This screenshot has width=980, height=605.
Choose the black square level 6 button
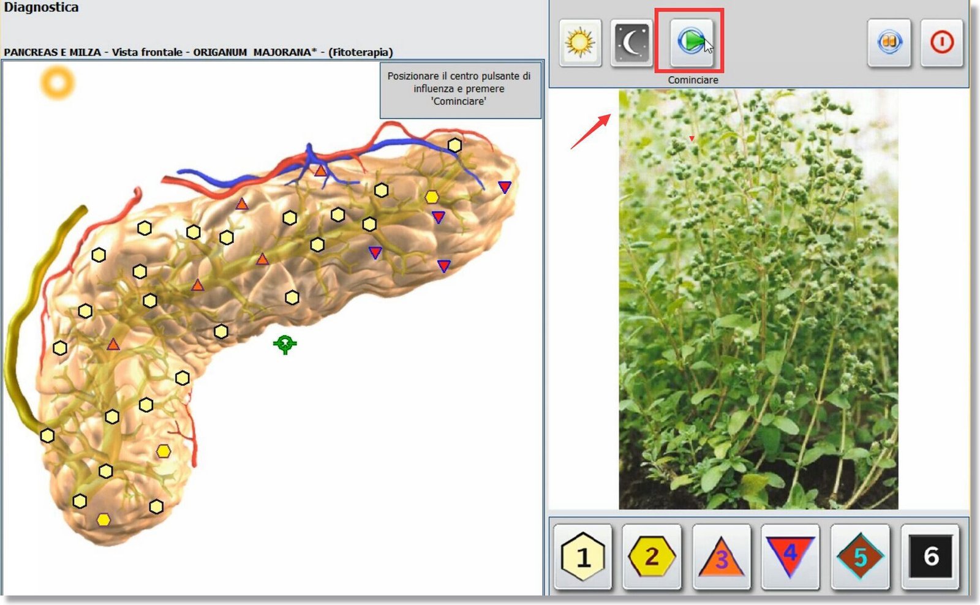click(x=930, y=556)
